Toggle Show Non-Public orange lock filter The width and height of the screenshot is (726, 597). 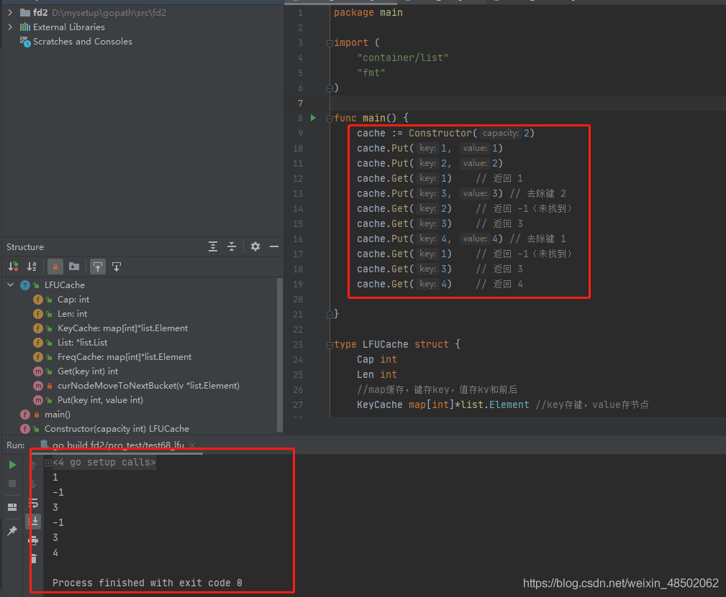coord(55,267)
